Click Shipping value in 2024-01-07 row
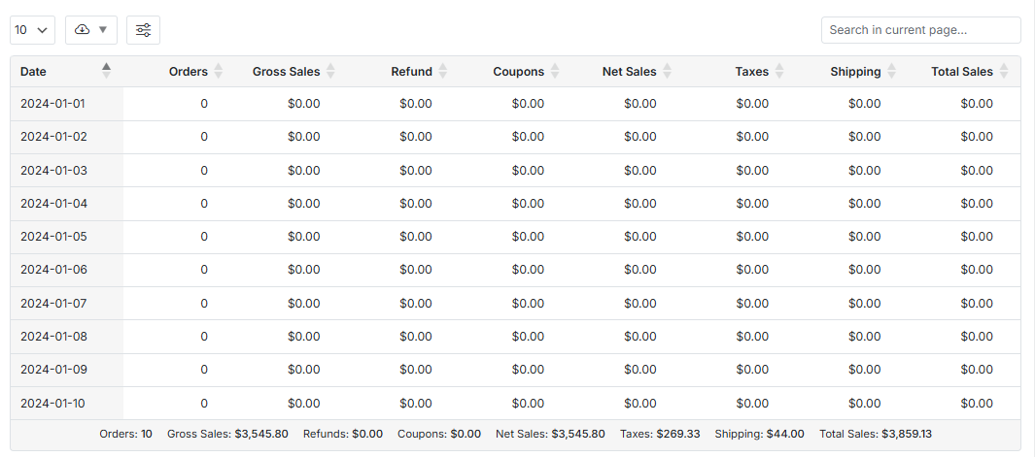Screen dimensions: 1035x457 click(865, 304)
